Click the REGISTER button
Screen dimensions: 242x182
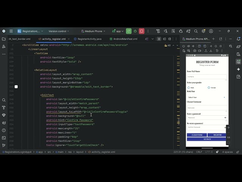tap(217, 135)
